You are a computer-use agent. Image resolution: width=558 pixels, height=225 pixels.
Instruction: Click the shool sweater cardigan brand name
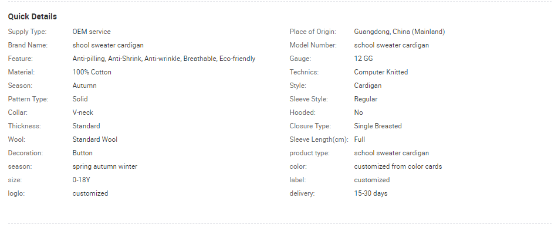[108, 45]
